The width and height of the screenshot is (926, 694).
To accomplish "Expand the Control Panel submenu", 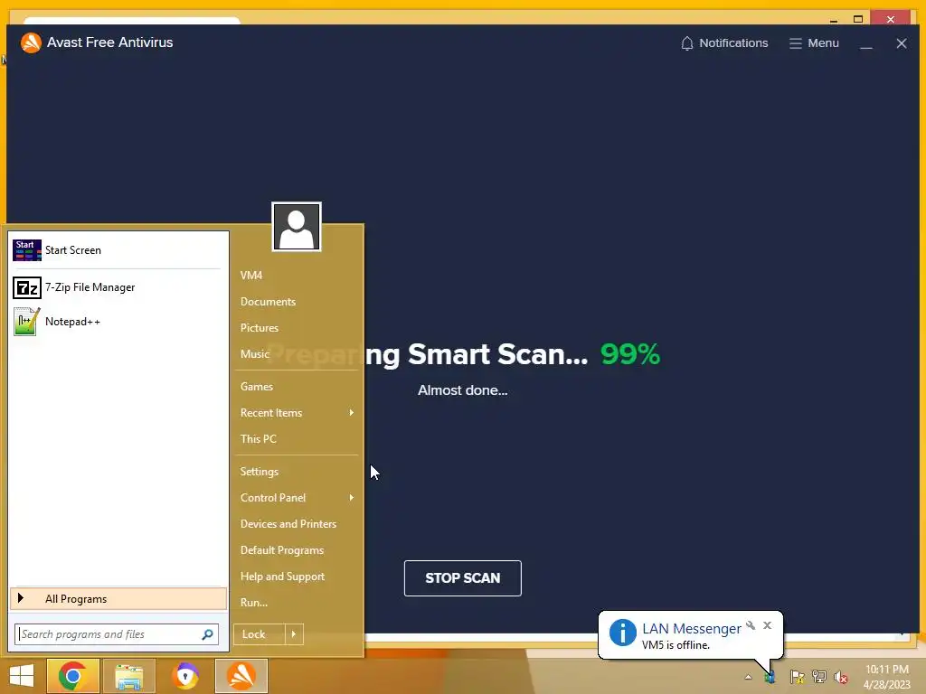I will pos(297,498).
